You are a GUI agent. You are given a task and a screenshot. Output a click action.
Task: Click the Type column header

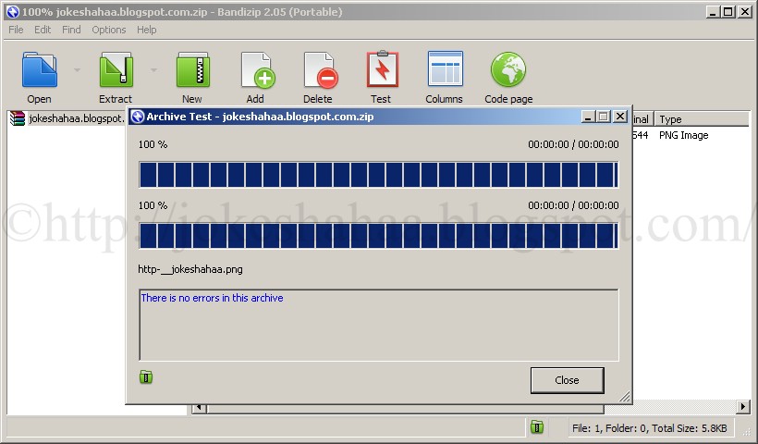click(702, 119)
